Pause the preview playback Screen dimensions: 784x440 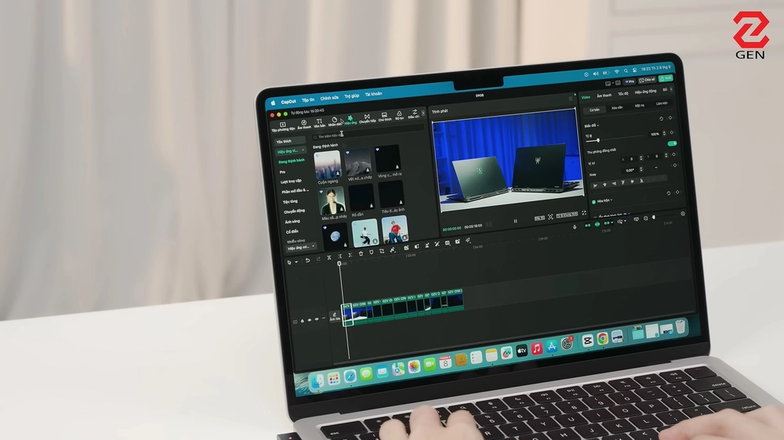516,221
